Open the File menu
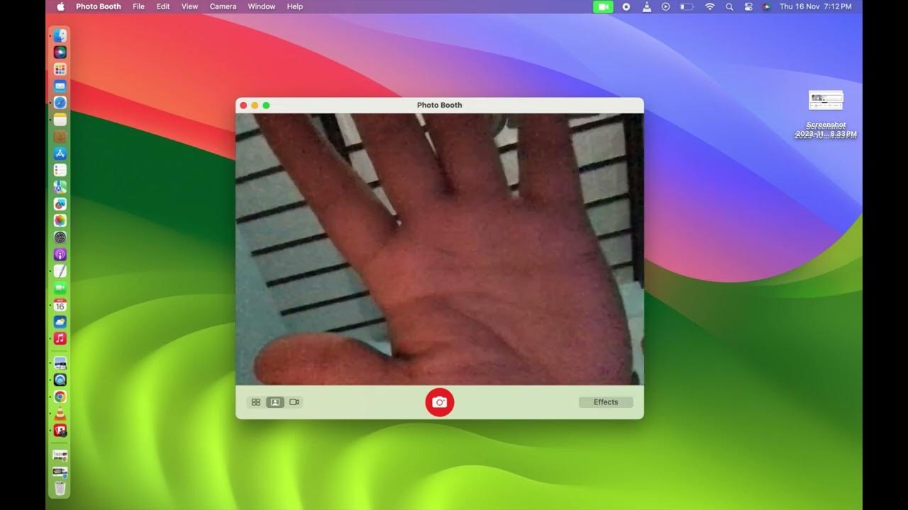 coord(139,6)
